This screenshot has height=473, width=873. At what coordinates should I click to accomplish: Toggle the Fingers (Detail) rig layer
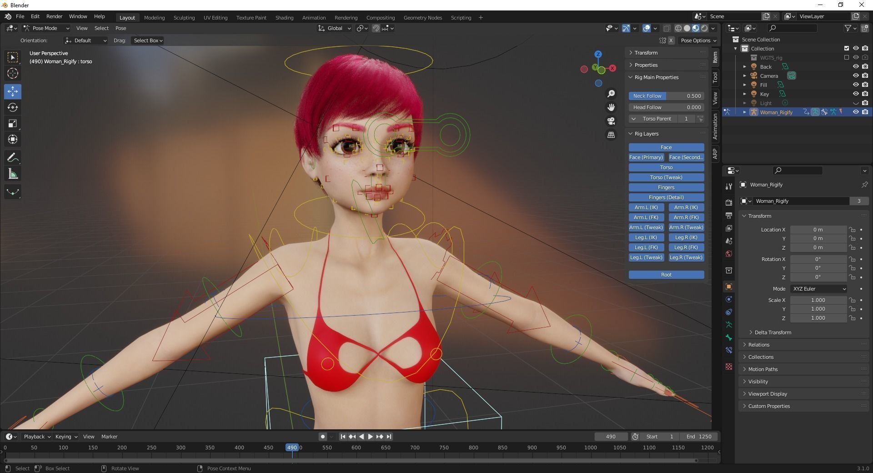click(x=666, y=197)
